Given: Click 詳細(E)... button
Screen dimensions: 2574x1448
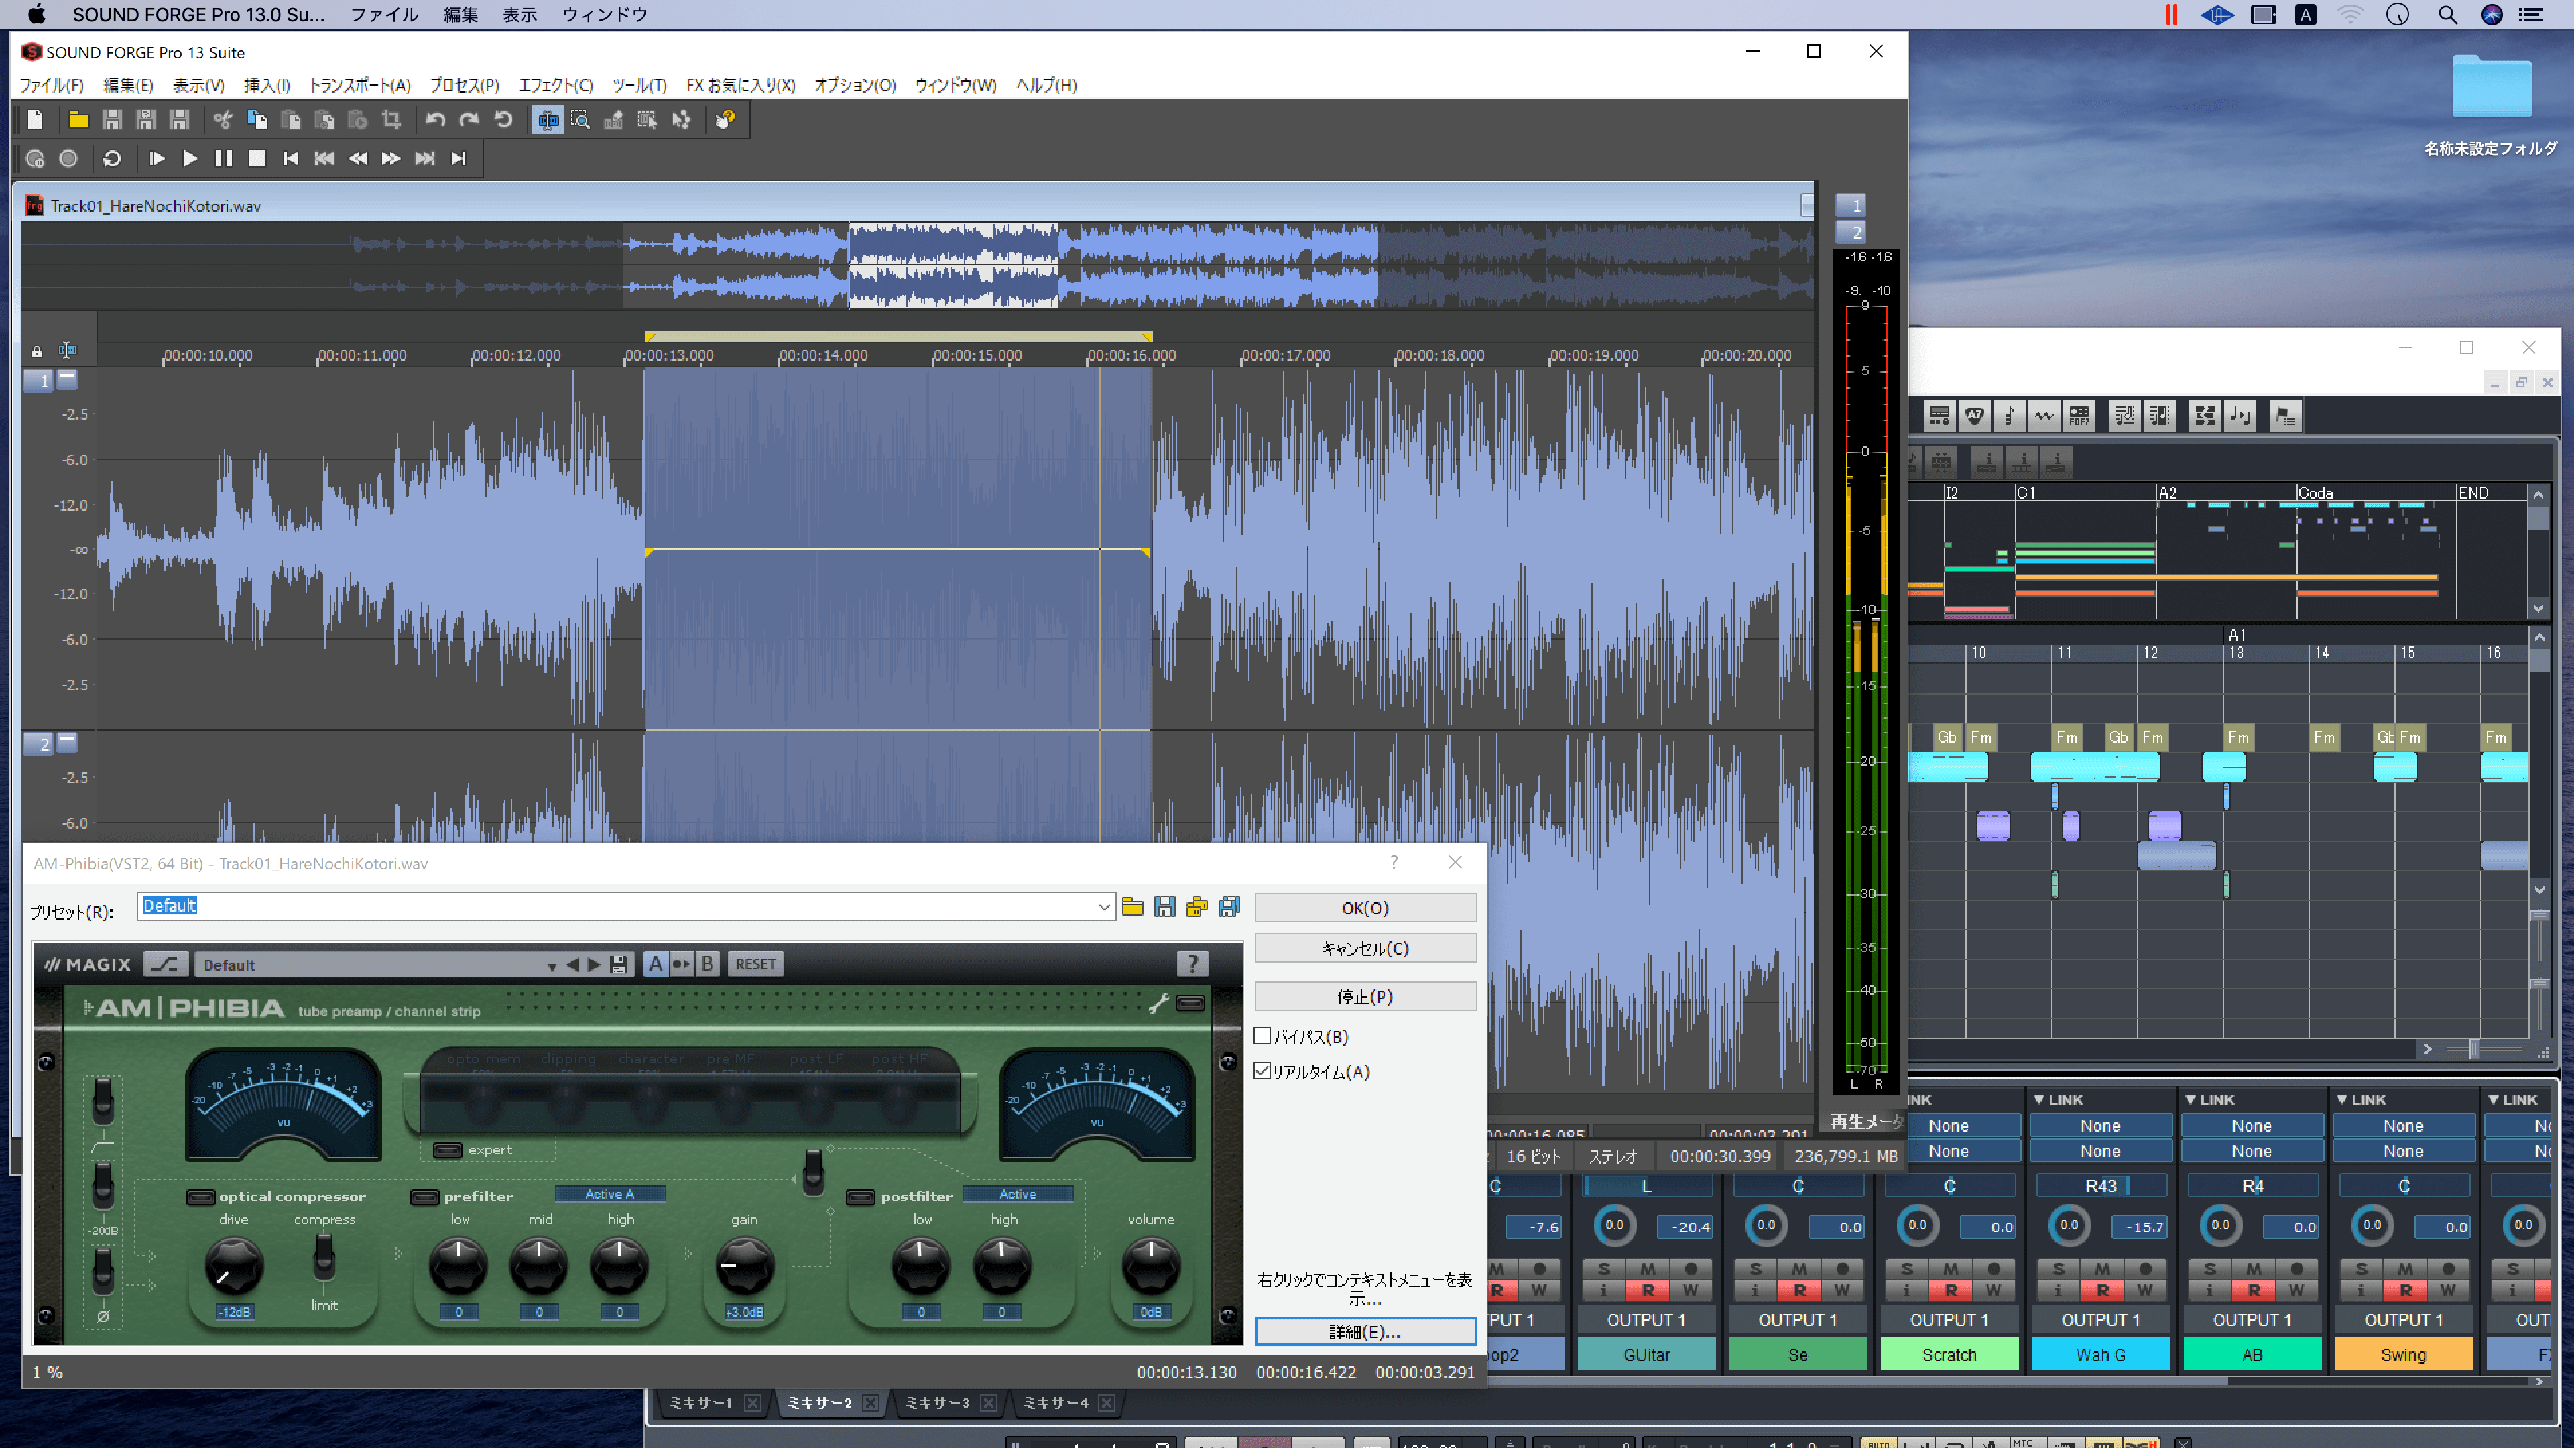Looking at the screenshot, I should (x=1365, y=1331).
